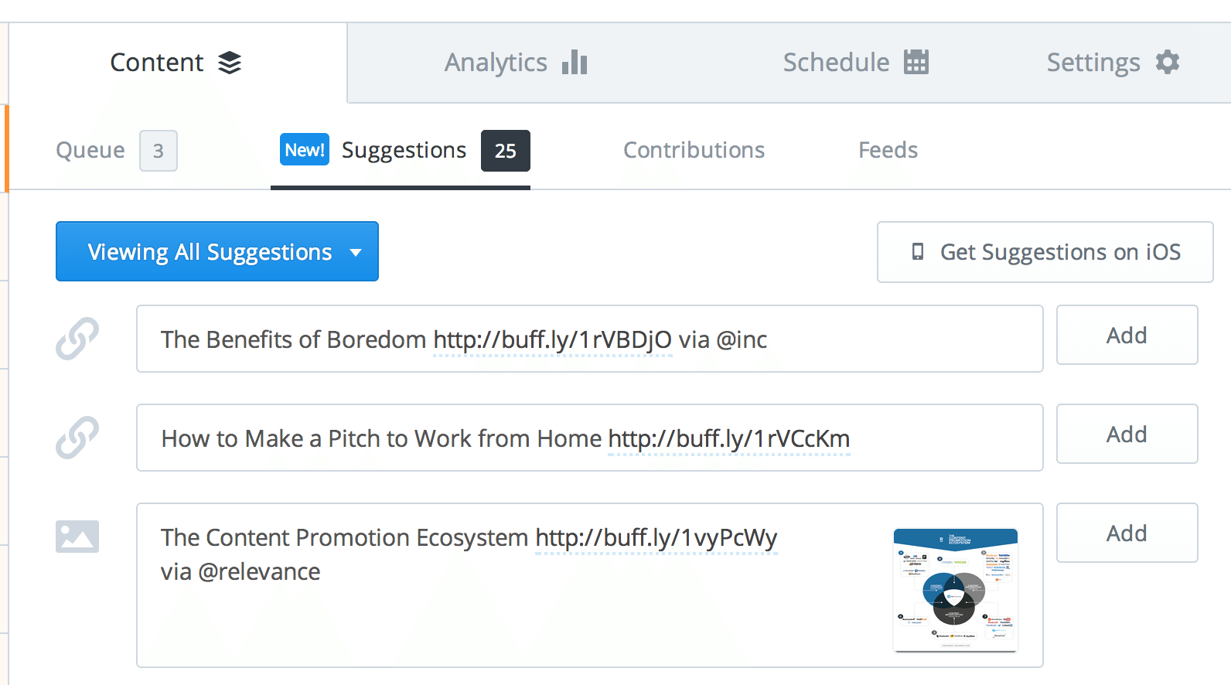
Task: Click the link icon beside the Boredom suggestion
Action: coord(77,339)
